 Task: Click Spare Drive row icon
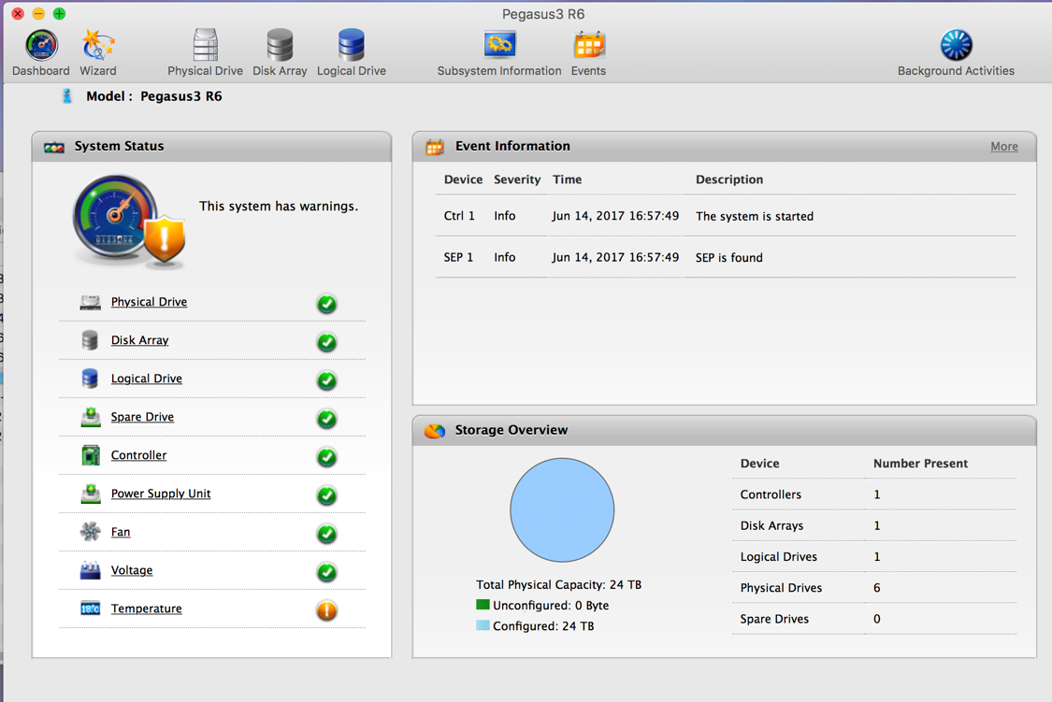pyautogui.click(x=91, y=417)
